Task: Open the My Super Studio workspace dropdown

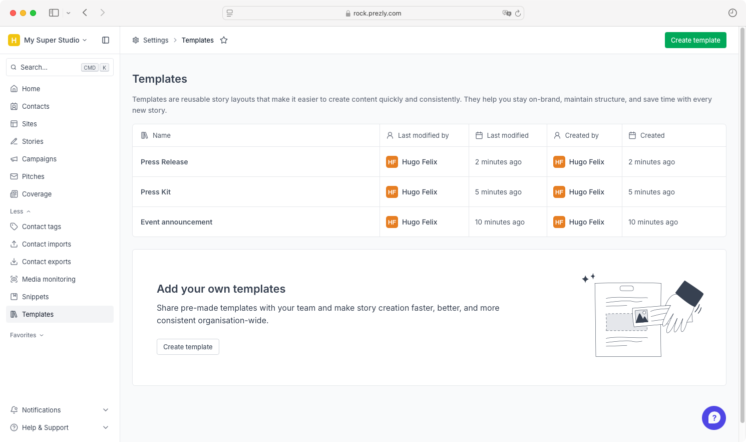Action: click(x=56, y=40)
